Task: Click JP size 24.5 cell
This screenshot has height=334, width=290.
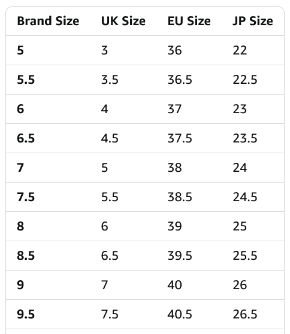Action: pos(245,197)
